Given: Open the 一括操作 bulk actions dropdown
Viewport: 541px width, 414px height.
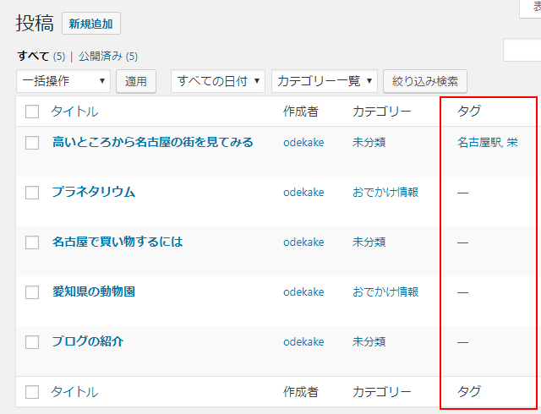Looking at the screenshot, I should coord(63,81).
